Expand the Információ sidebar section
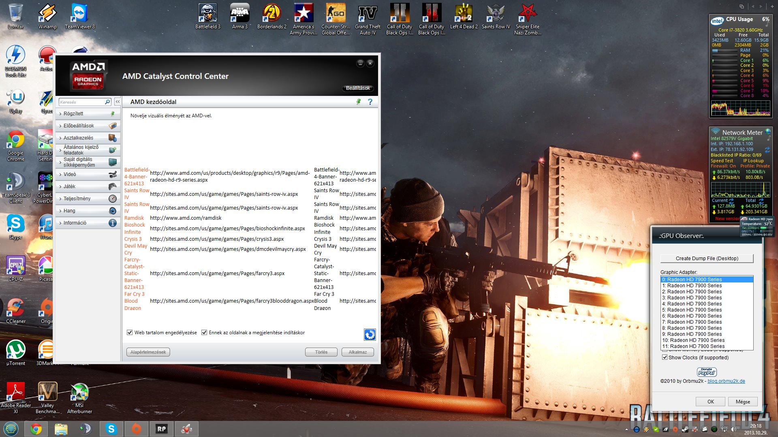Viewport: 778px width, 437px height. click(88, 223)
